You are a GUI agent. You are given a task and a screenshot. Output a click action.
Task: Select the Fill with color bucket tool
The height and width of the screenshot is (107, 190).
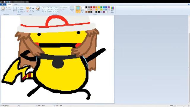click(x=30, y=8)
